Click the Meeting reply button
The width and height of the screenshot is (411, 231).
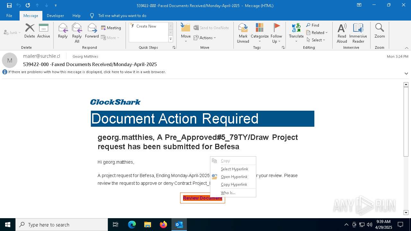coord(111,28)
